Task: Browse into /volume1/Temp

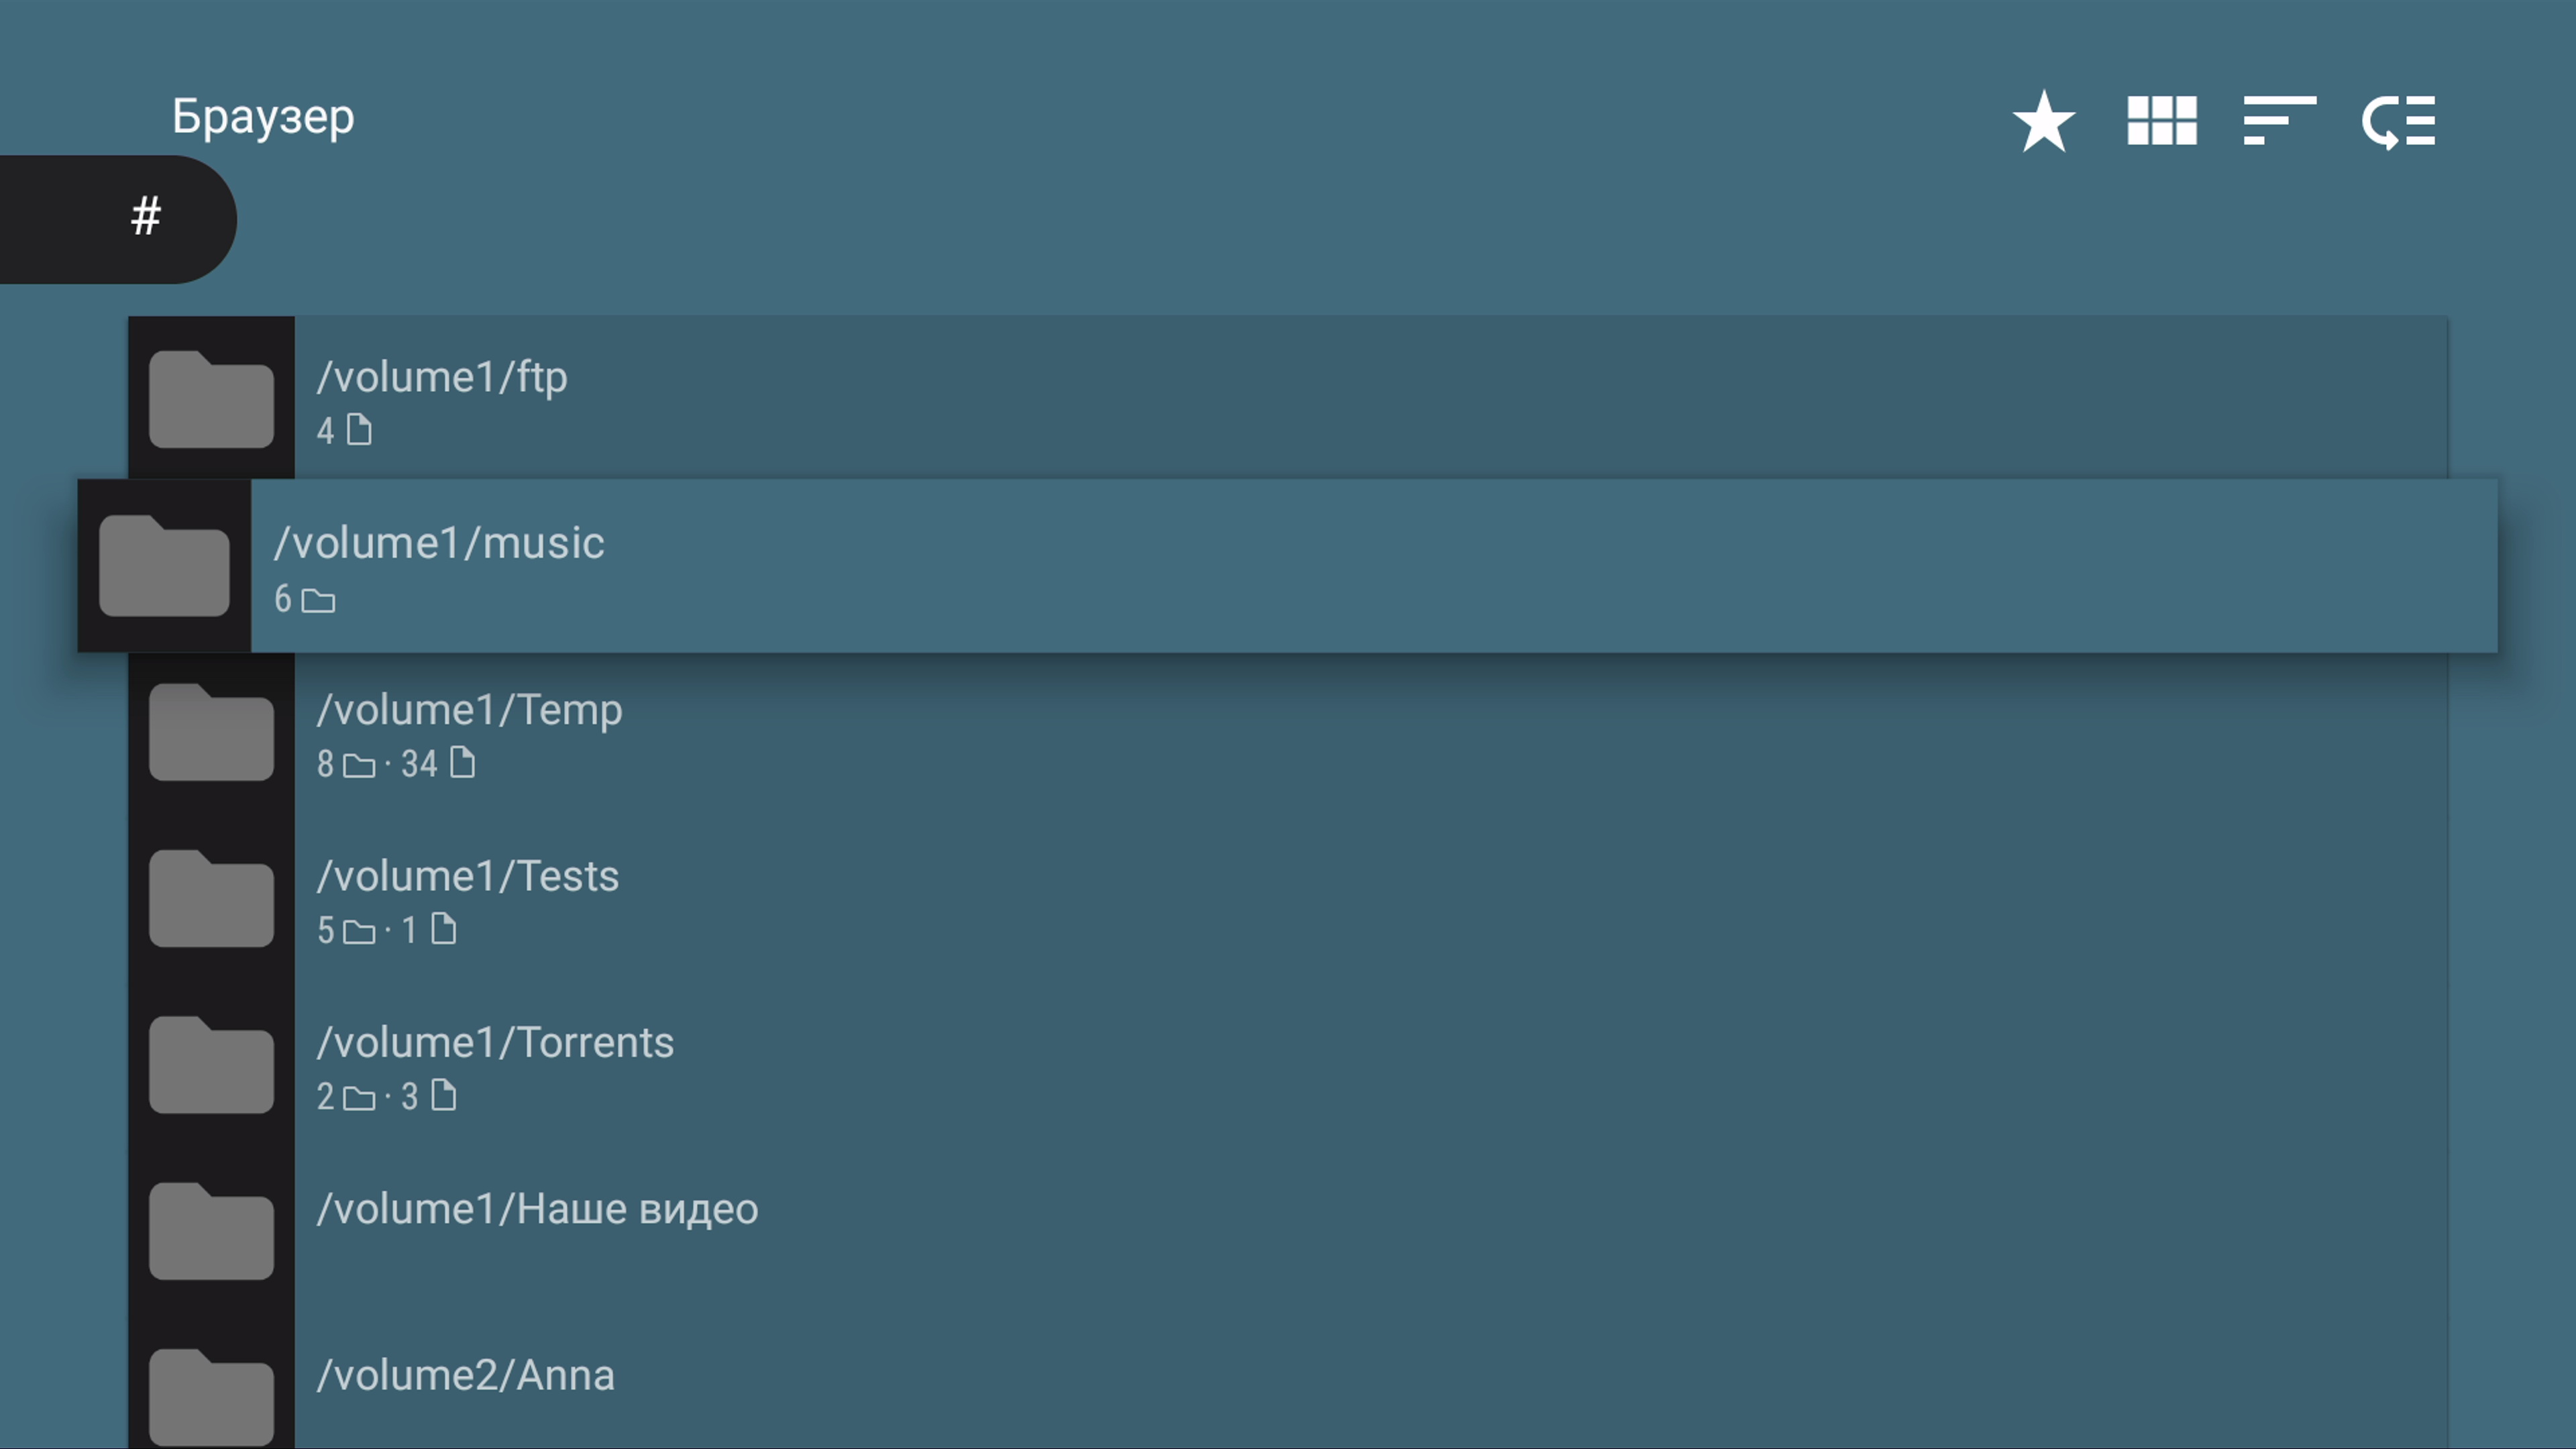Action: (x=469, y=710)
